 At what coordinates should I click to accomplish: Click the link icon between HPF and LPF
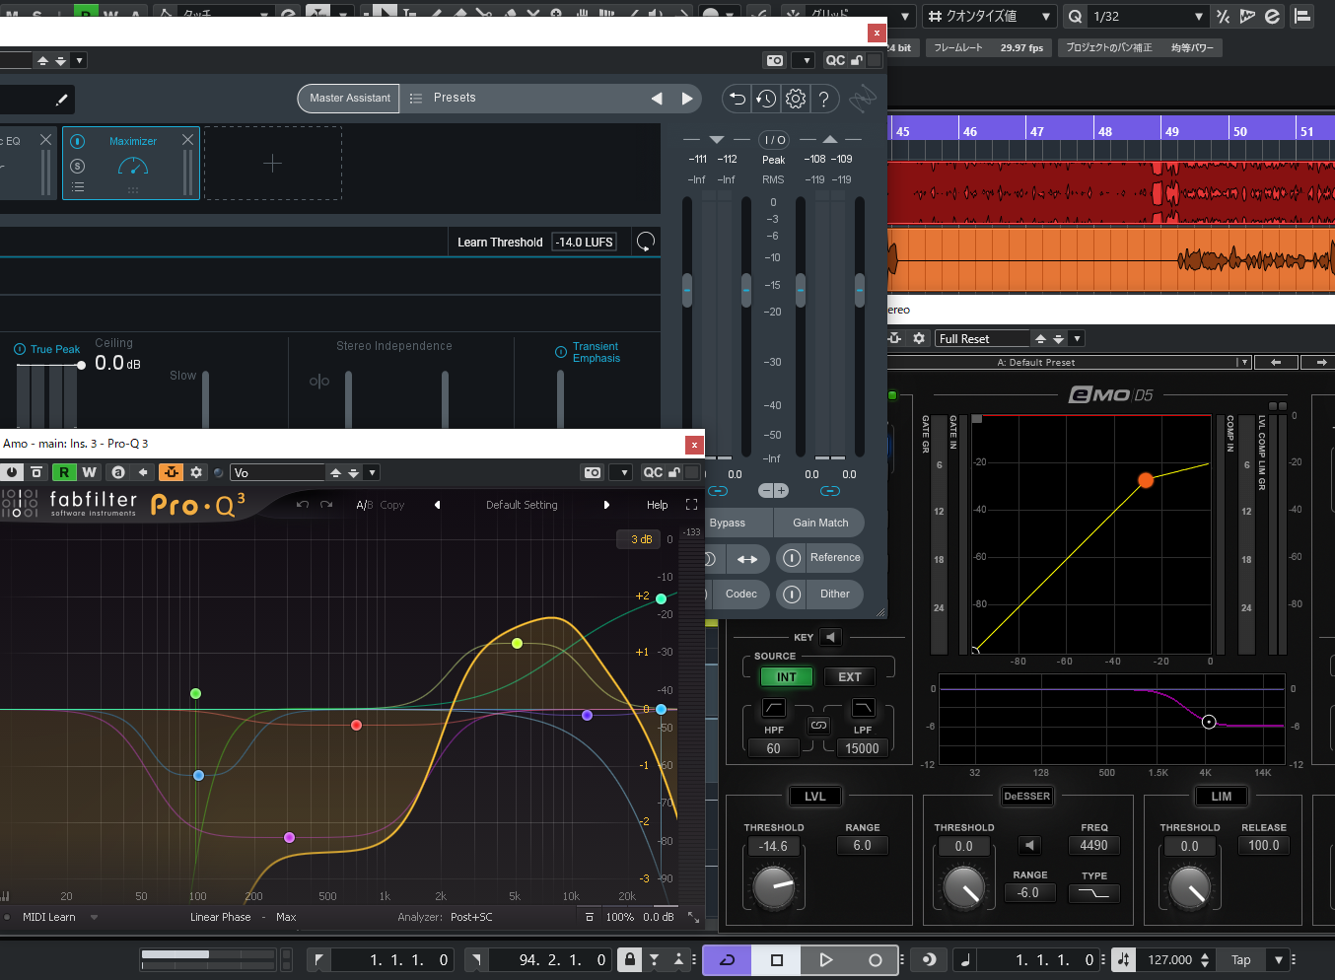pyautogui.click(x=818, y=726)
